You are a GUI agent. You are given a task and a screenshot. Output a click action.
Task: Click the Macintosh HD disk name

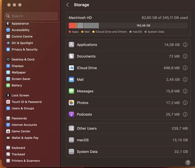[x=80, y=18]
